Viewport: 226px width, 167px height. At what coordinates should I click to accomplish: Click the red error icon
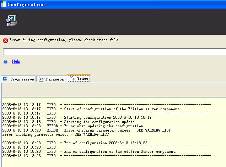click(x=5, y=40)
